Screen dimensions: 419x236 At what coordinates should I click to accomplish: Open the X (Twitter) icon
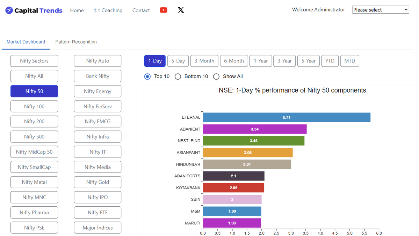(x=181, y=10)
